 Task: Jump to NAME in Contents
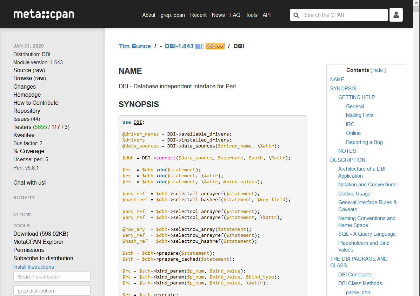point(337,80)
